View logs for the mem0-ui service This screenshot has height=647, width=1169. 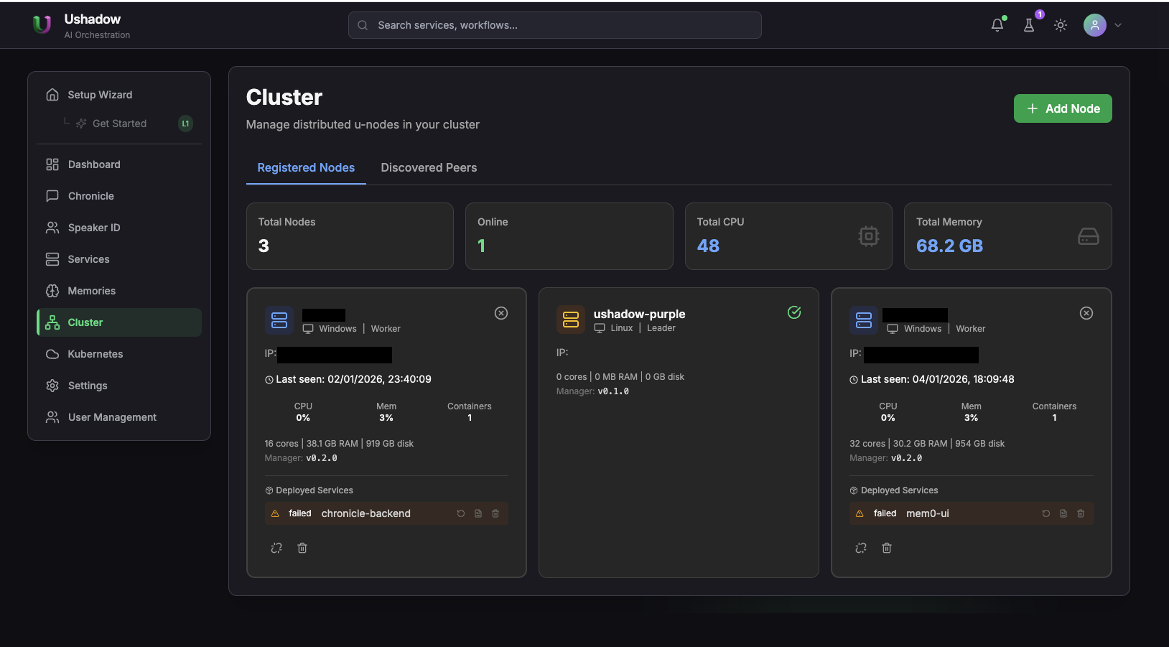point(1063,513)
